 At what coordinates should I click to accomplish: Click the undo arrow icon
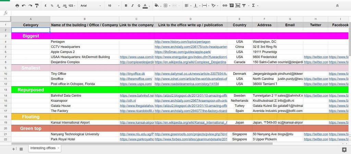tap(24, 6)
